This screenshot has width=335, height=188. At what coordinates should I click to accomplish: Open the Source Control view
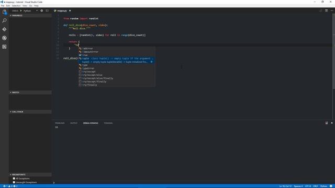[x=4, y=29]
